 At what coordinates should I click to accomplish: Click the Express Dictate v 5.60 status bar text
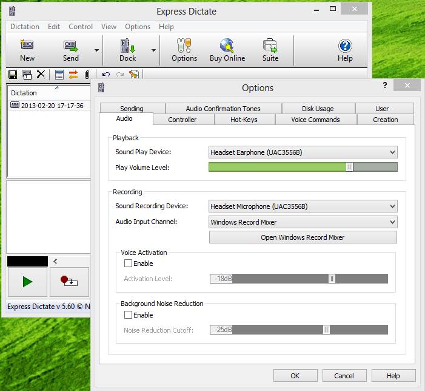pyautogui.click(x=49, y=307)
